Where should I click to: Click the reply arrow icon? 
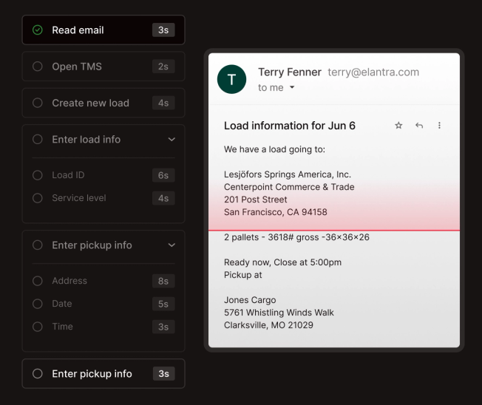point(419,126)
